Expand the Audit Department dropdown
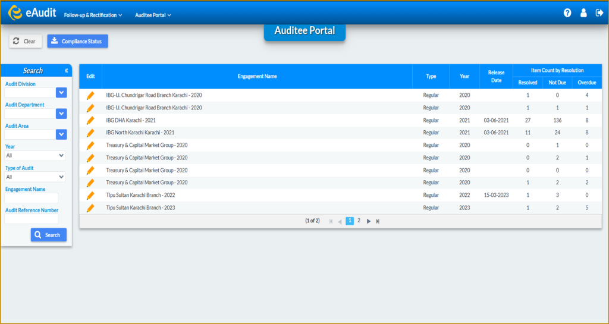Viewport: 609px width, 324px height. click(x=61, y=114)
